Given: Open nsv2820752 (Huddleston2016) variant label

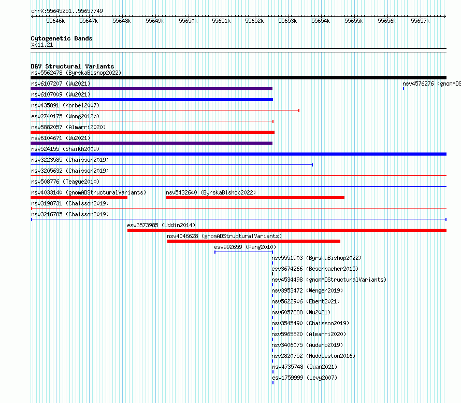Looking at the screenshot, I should tap(313, 356).
